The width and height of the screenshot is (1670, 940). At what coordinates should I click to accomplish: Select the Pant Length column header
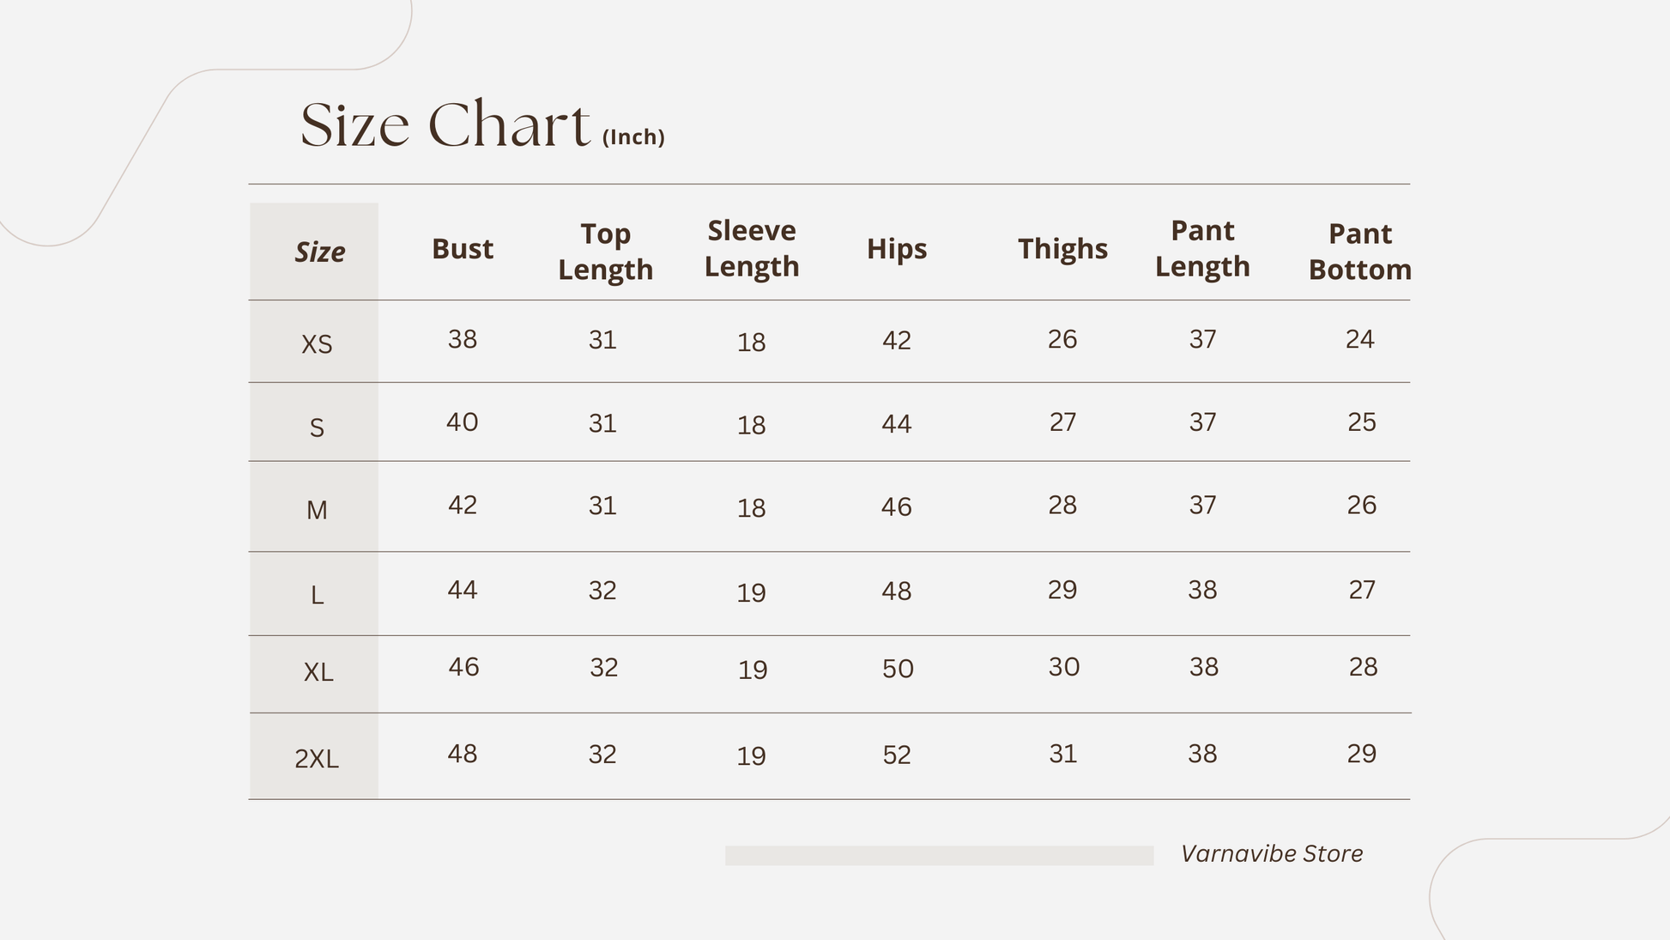point(1202,249)
